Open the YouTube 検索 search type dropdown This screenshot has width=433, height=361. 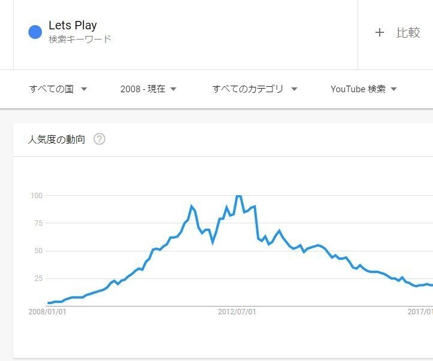[x=364, y=89]
